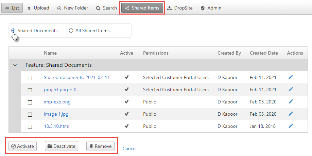This screenshot has height=156, width=312.
Task: Open the project.png + 0 link
Action: click(x=60, y=90)
